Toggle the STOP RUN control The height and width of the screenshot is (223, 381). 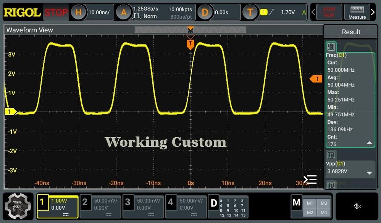[x=328, y=12]
